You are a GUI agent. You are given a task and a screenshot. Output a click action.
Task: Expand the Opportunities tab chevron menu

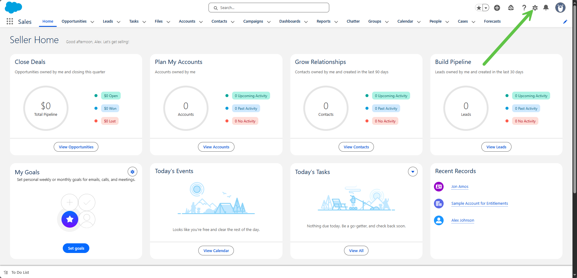[92, 22]
